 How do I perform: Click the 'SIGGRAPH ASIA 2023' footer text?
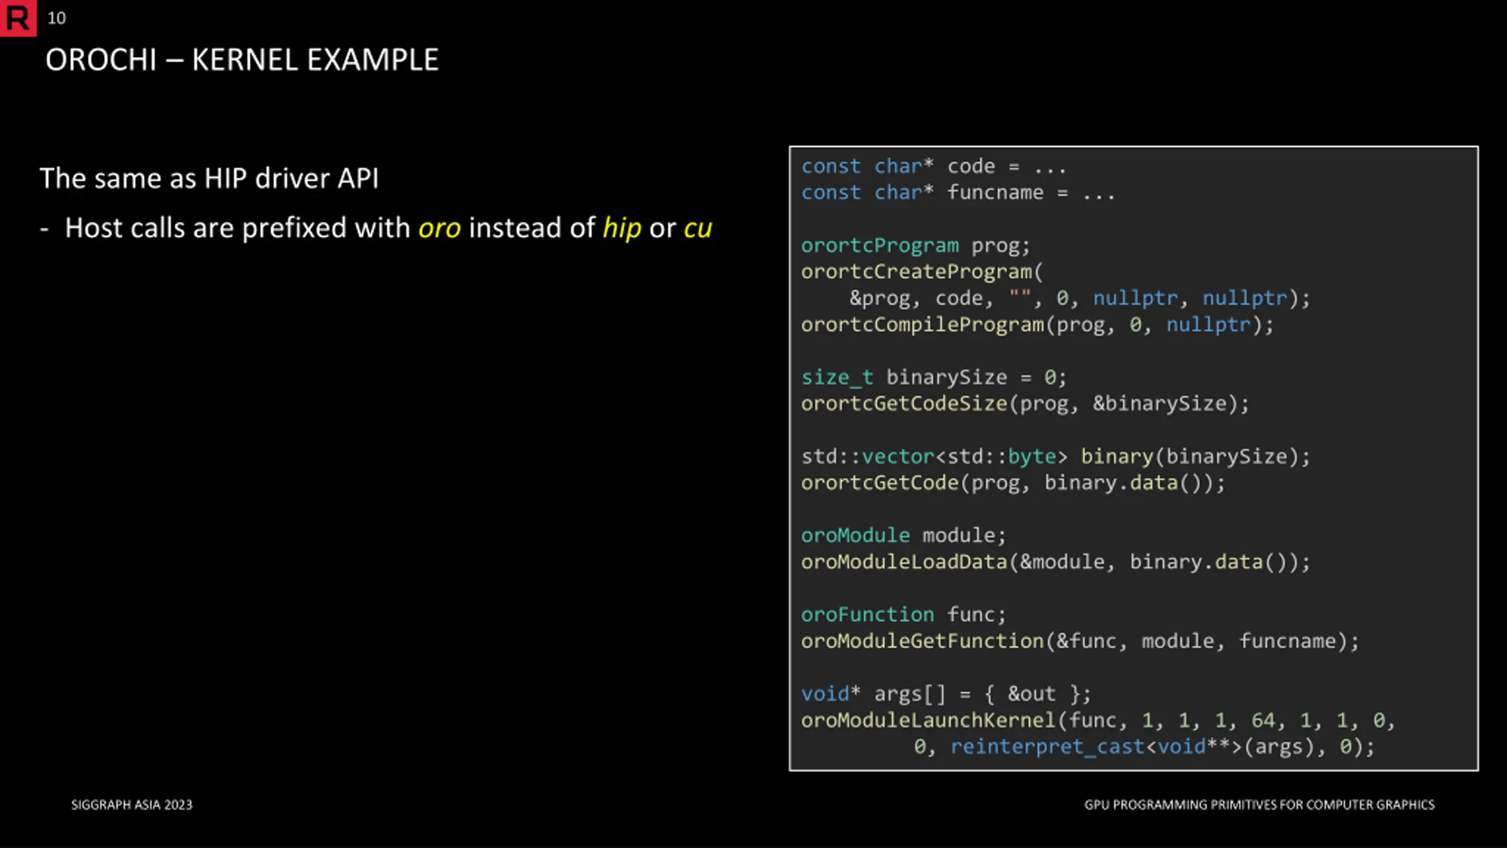coord(132,805)
